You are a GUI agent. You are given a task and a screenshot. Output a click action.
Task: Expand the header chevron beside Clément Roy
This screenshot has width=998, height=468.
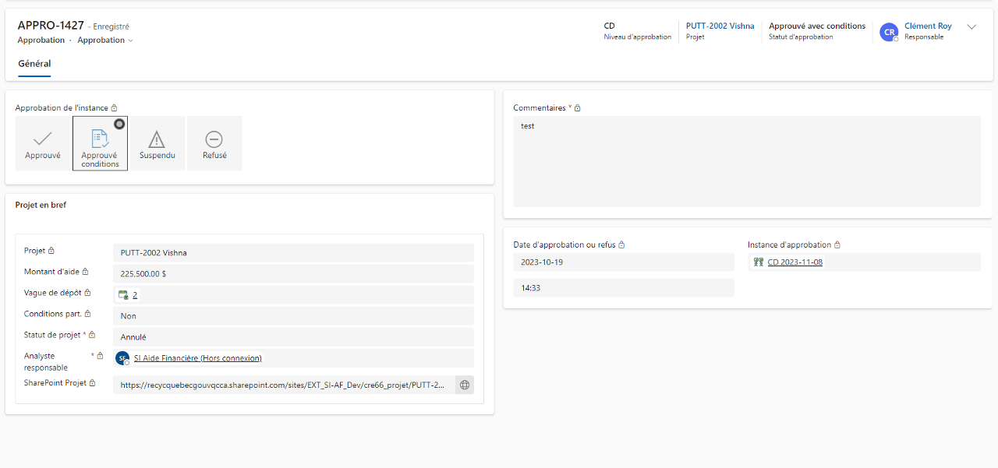tap(971, 26)
